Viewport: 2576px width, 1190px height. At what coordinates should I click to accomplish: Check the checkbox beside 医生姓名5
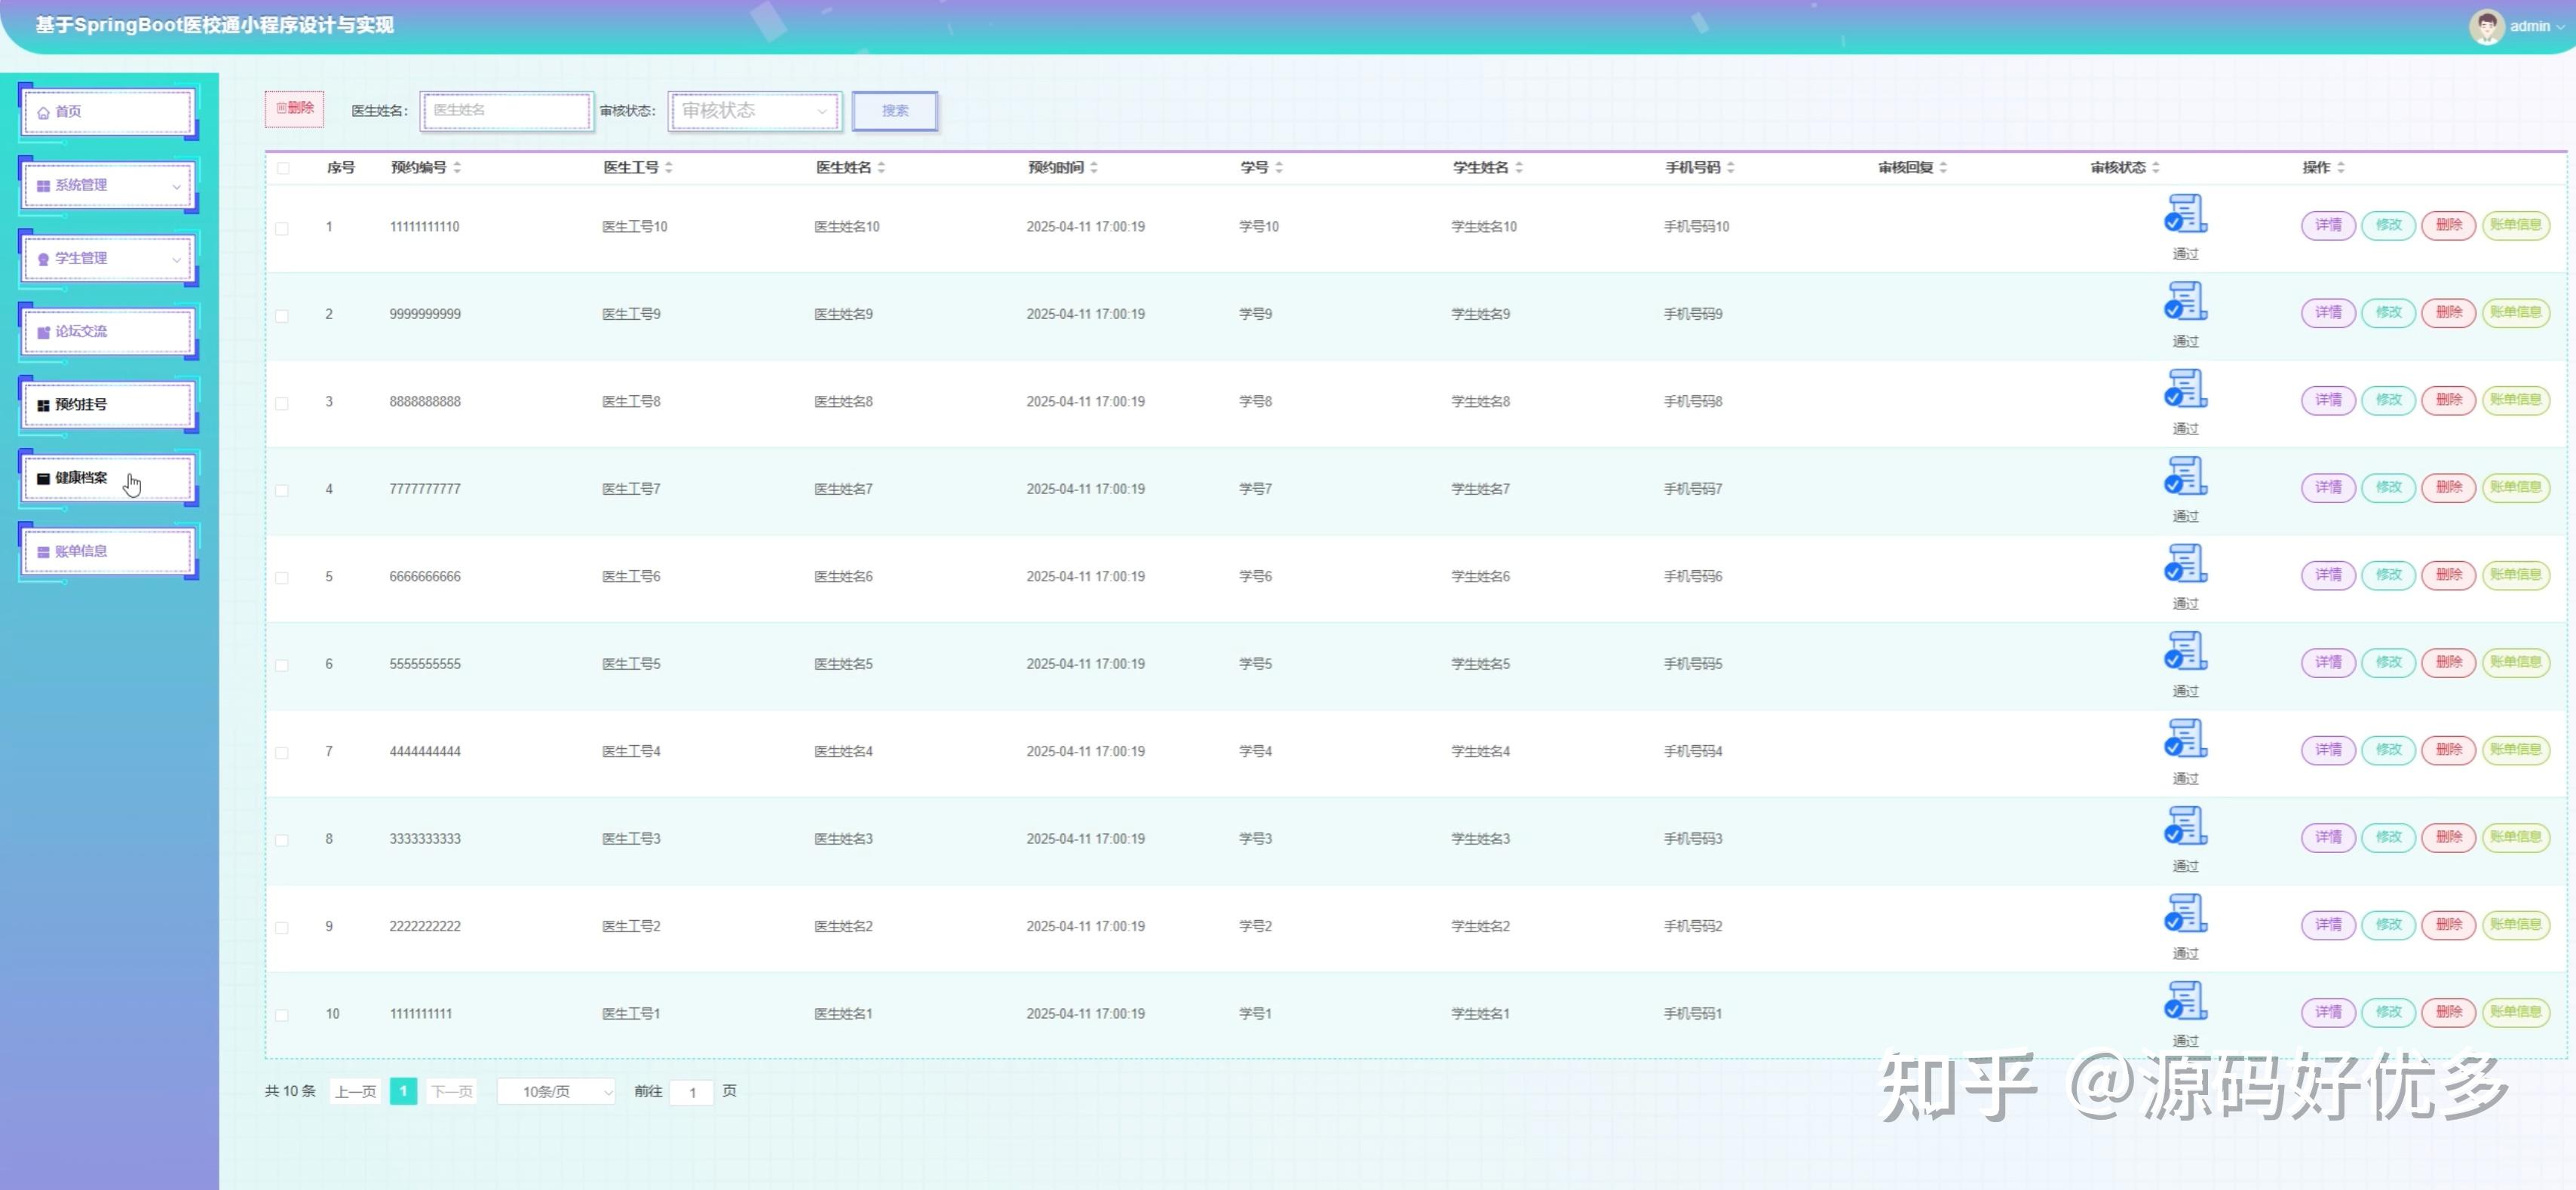[283, 664]
